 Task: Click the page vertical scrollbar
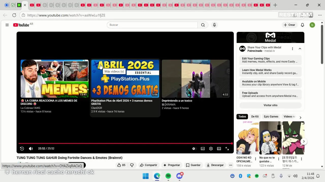[x=322, y=44]
